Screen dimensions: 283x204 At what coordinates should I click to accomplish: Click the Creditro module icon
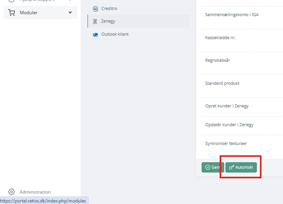tap(95, 8)
